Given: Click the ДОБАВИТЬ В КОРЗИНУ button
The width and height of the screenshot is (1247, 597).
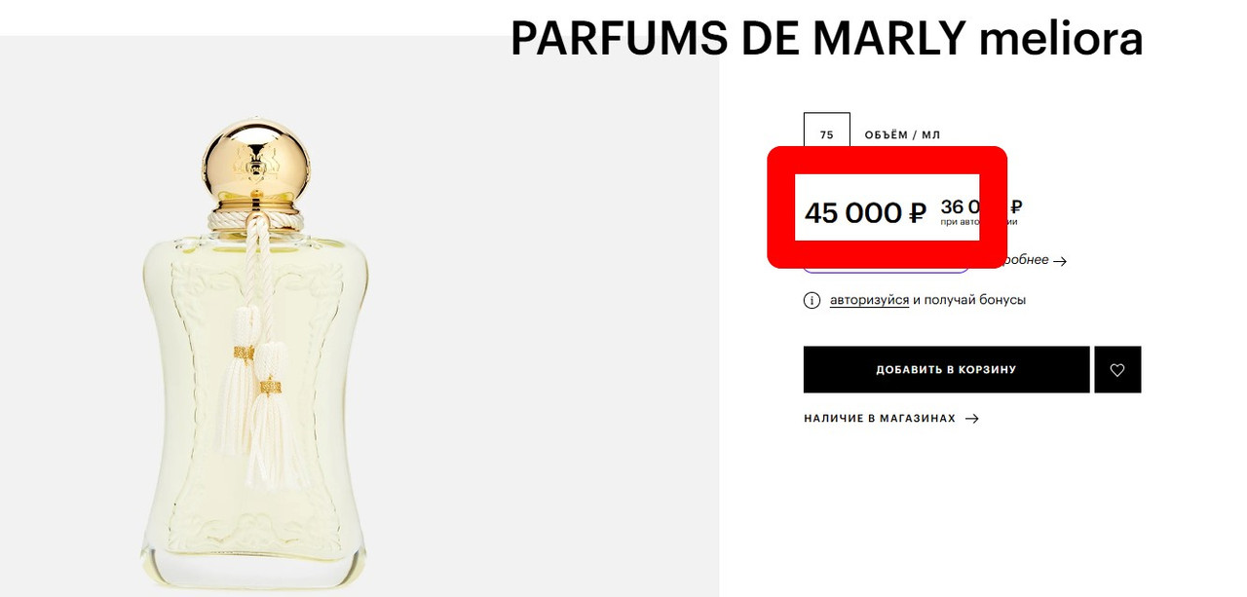Looking at the screenshot, I should (x=946, y=370).
